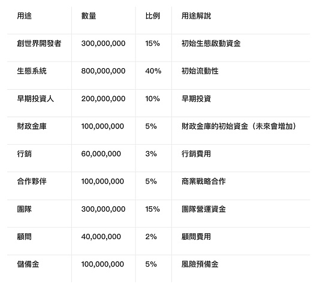
Task: Click the 2% ratio cell
Action: point(151,237)
